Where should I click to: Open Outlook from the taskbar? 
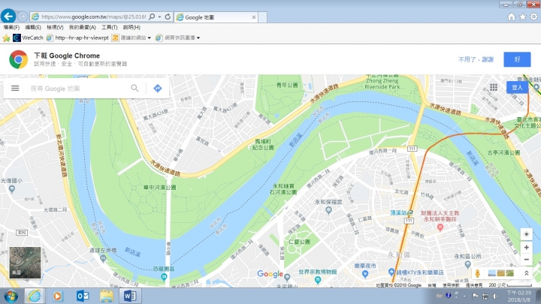83,296
